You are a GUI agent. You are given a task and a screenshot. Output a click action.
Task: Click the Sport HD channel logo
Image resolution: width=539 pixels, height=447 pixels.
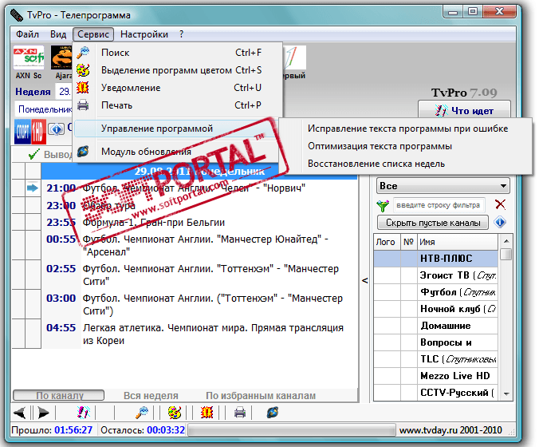30,131
